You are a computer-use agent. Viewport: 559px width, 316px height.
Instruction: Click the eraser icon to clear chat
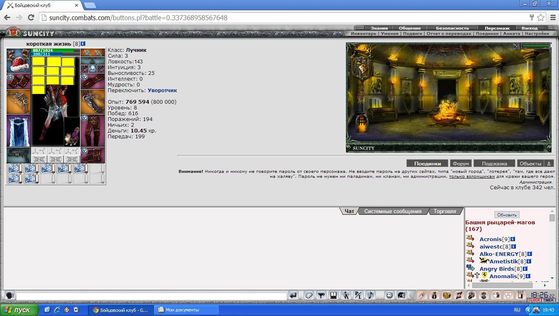point(309,295)
